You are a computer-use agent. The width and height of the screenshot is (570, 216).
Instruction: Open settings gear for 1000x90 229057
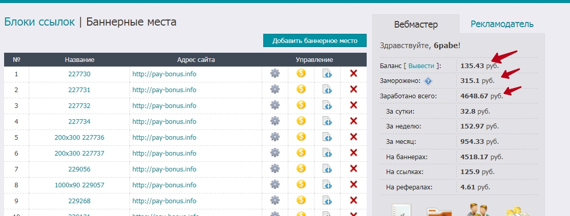click(x=275, y=185)
